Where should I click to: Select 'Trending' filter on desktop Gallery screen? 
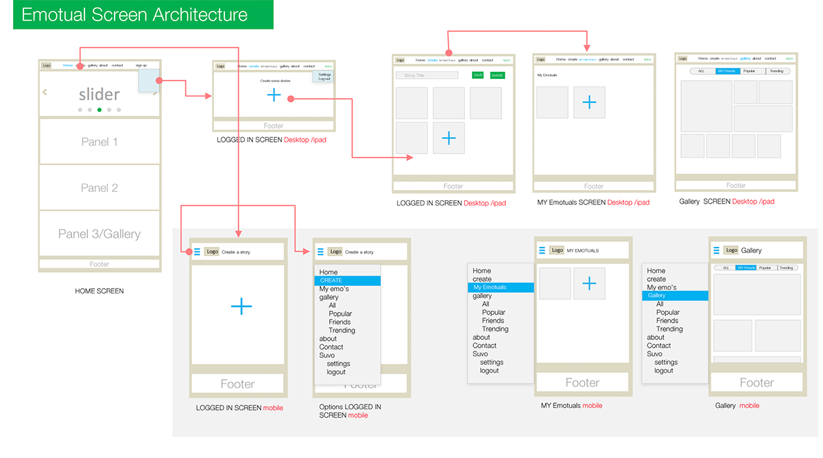[x=776, y=71]
